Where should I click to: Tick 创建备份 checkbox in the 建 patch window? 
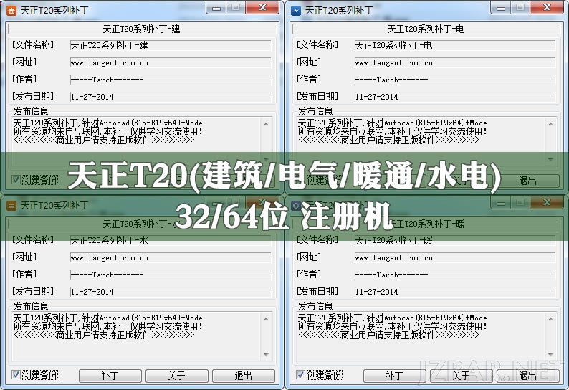[x=16, y=180]
